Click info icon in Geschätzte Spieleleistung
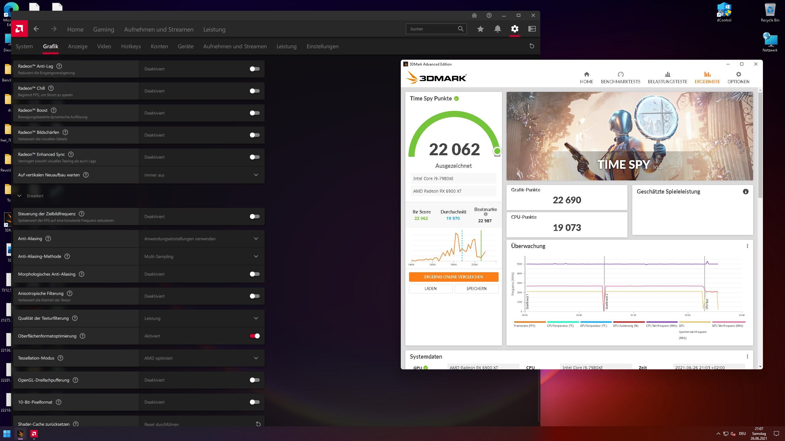This screenshot has width=785, height=441. point(746,192)
